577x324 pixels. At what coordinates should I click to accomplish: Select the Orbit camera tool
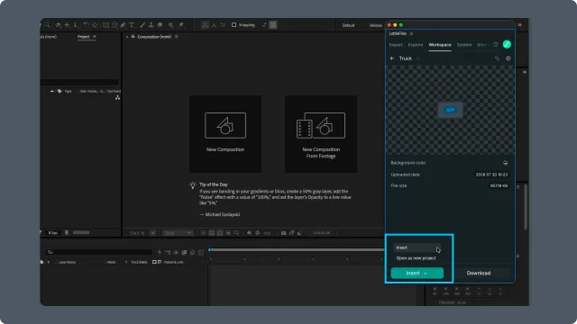pyautogui.click(x=58, y=25)
